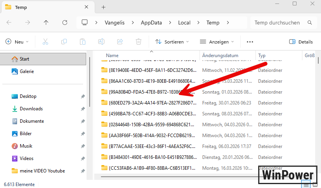The image size is (321, 188).
Task: Click the Cut scissors icon
Action: click(x=45, y=42)
